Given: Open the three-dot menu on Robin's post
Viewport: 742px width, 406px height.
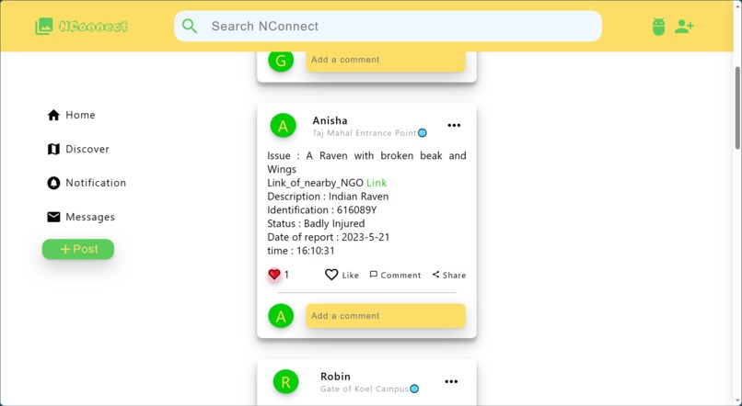Looking at the screenshot, I should pos(451,382).
